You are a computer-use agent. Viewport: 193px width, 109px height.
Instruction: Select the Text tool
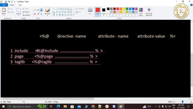tap(41, 10)
